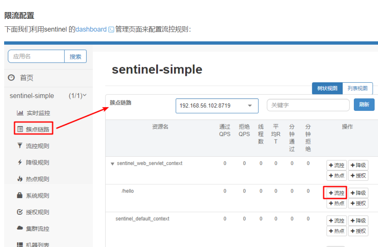Select sentinel-simple app name in sidebar
Image resolution: width=378 pixels, height=247 pixels.
coord(32,96)
